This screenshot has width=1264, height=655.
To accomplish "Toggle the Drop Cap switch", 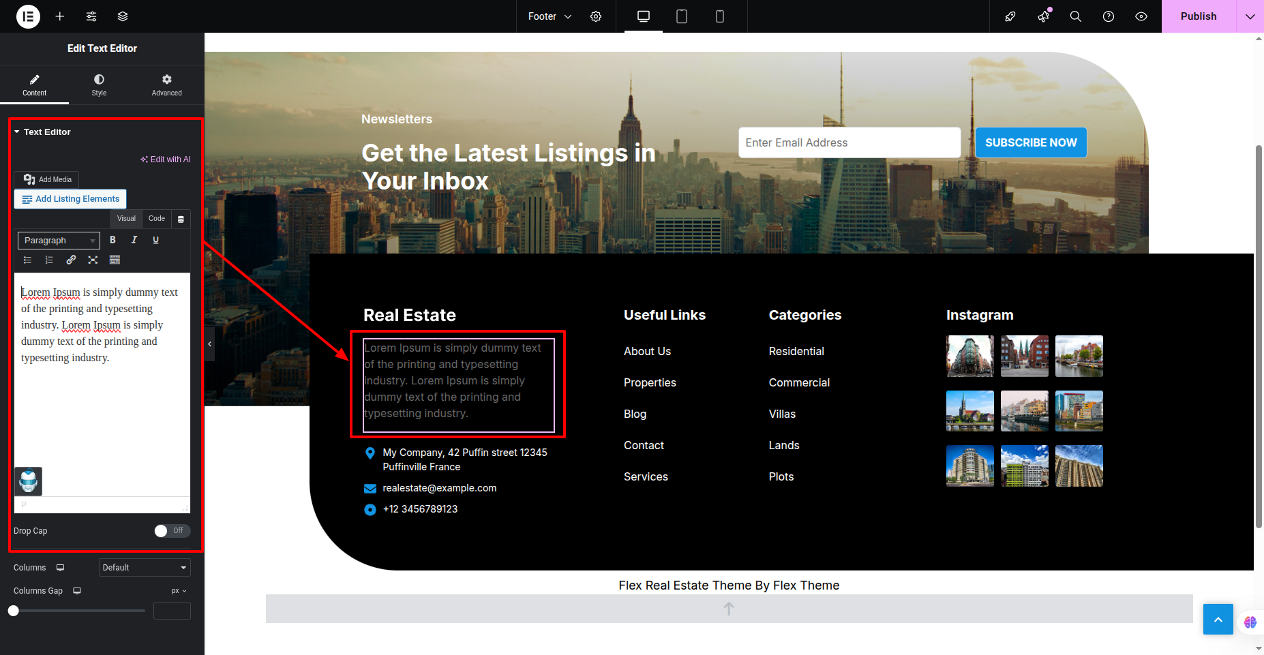I will [x=172, y=531].
